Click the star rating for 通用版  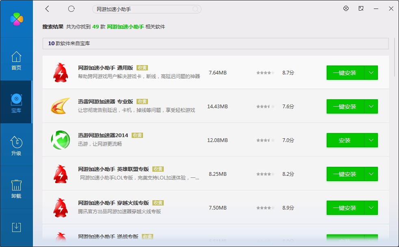coord(265,72)
